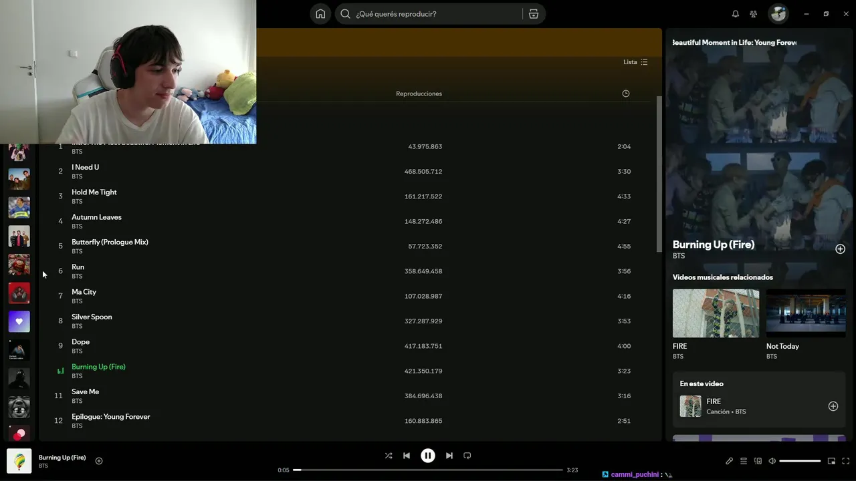Open BTS artist link under Autumn Leaves
This screenshot has width=856, height=481.
(77, 226)
